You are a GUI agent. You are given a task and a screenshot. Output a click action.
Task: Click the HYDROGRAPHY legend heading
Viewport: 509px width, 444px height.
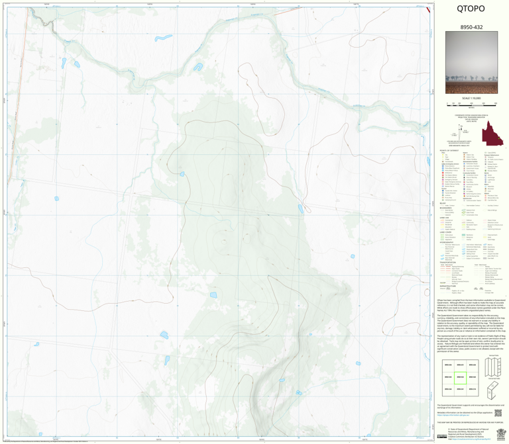(x=447, y=242)
